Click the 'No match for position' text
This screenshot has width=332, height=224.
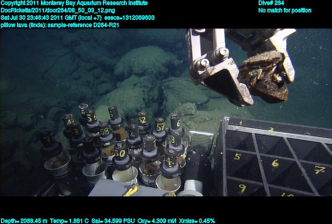[x=285, y=10]
